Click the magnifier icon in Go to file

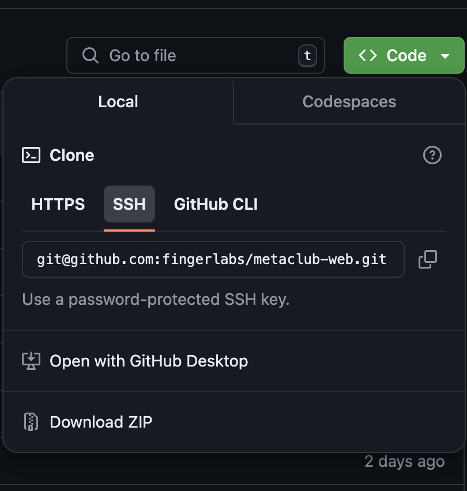click(91, 55)
